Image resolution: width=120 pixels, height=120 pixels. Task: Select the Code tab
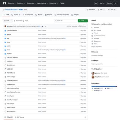click(7, 15)
